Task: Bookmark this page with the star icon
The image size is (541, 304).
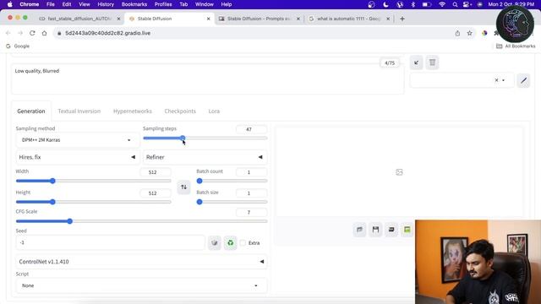Action: (x=470, y=33)
